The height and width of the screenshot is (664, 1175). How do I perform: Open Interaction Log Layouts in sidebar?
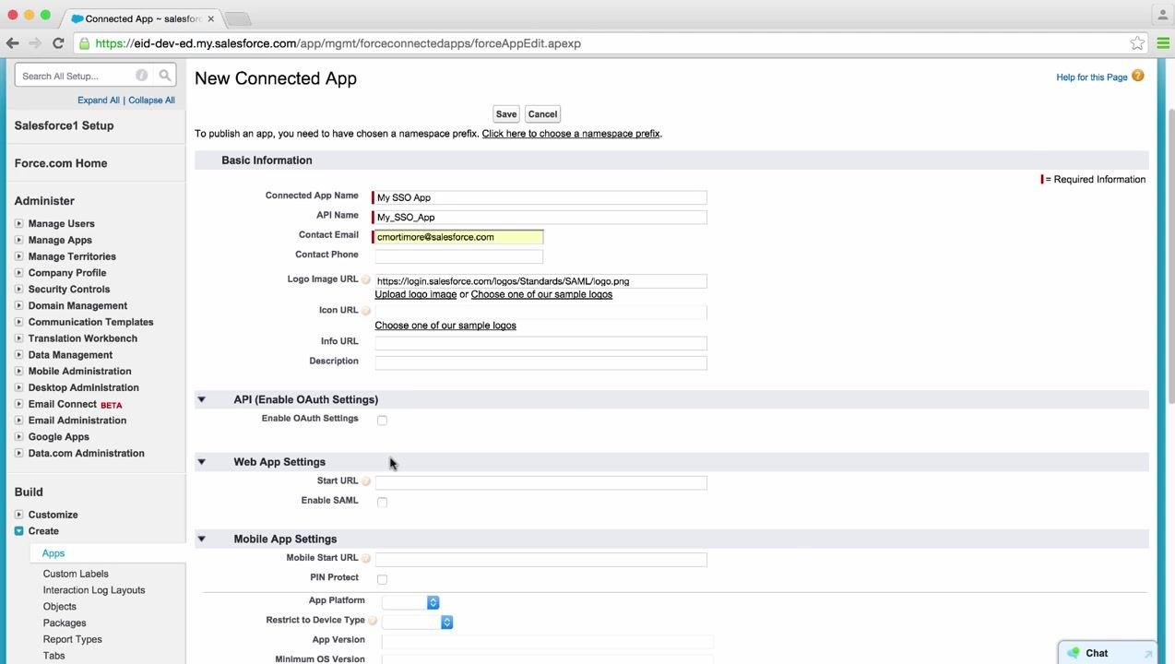point(94,590)
